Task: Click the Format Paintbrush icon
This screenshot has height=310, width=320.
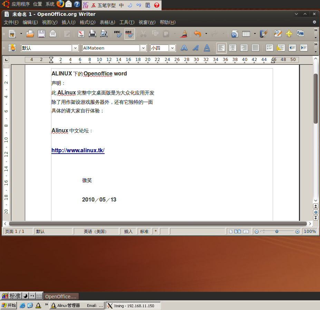Action: tap(185, 34)
